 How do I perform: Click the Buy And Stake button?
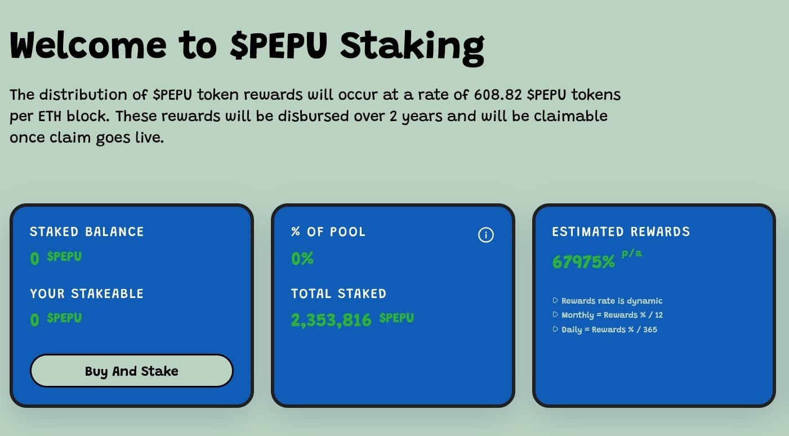[x=131, y=371]
